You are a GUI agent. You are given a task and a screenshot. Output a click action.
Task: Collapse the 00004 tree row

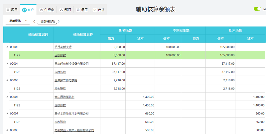pyautogui.click(x=7, y=63)
